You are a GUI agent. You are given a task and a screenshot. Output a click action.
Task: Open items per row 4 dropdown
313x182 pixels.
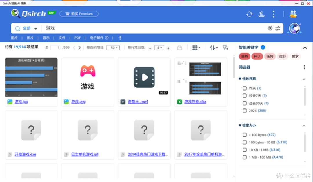click(159, 48)
